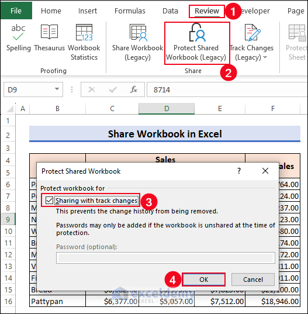Open the Thesaurus tool
The height and width of the screenshot is (314, 308).
pyautogui.click(x=50, y=38)
